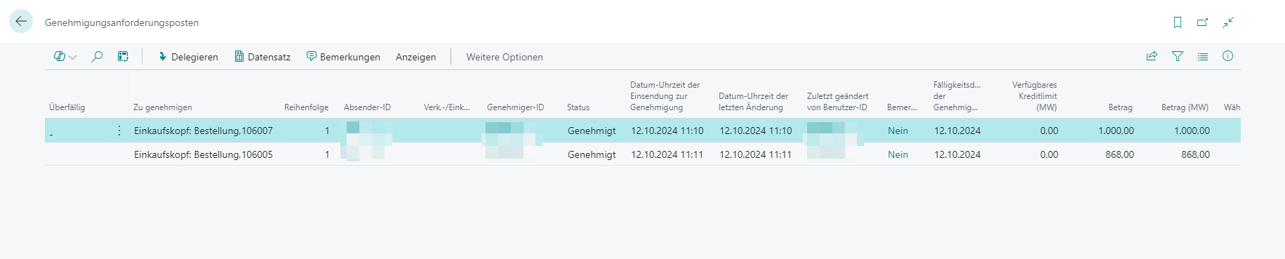Click the amount 1.000,00 in Betrag column
The width and height of the screenshot is (1285, 259).
point(1116,131)
